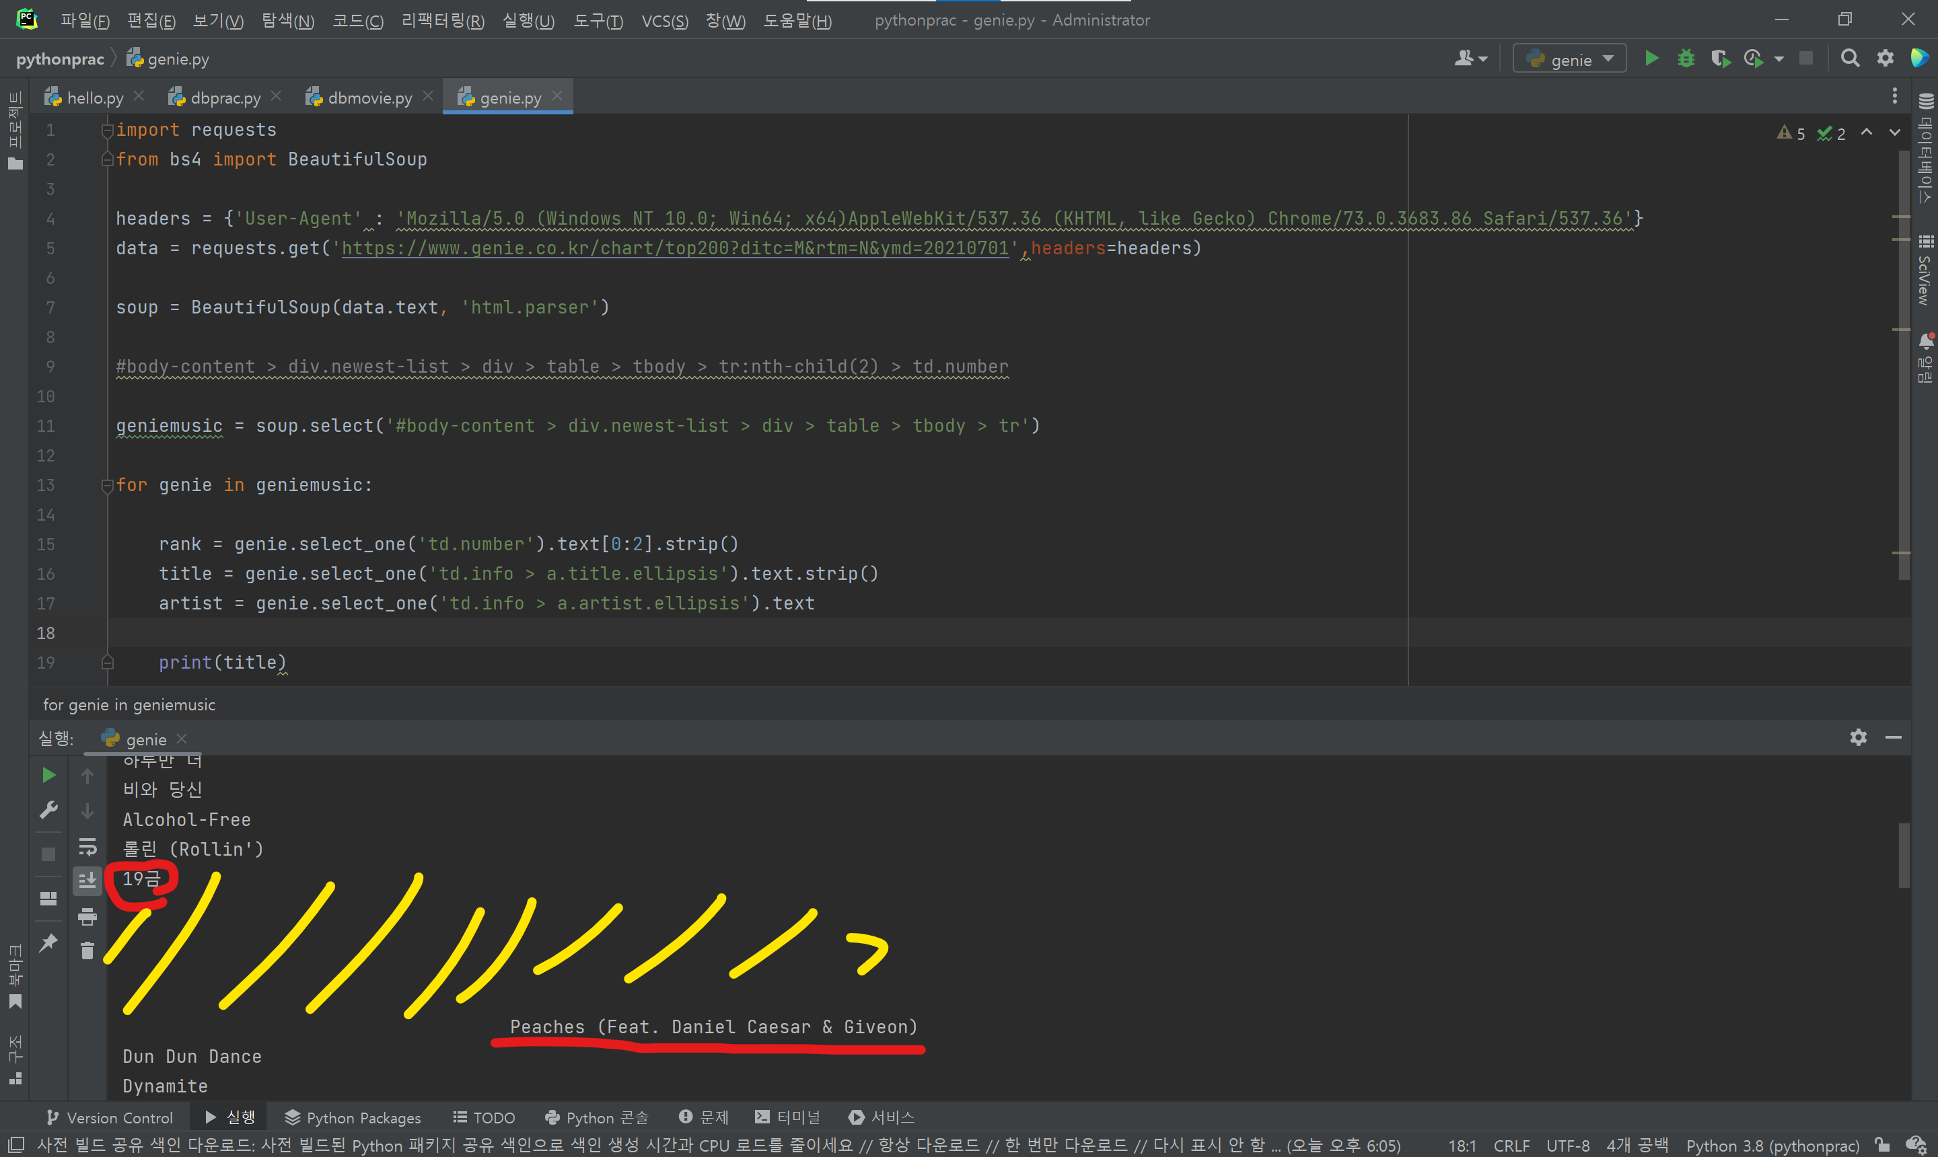The height and width of the screenshot is (1157, 1938).
Task: Clear console output with trash icon
Action: [x=87, y=950]
